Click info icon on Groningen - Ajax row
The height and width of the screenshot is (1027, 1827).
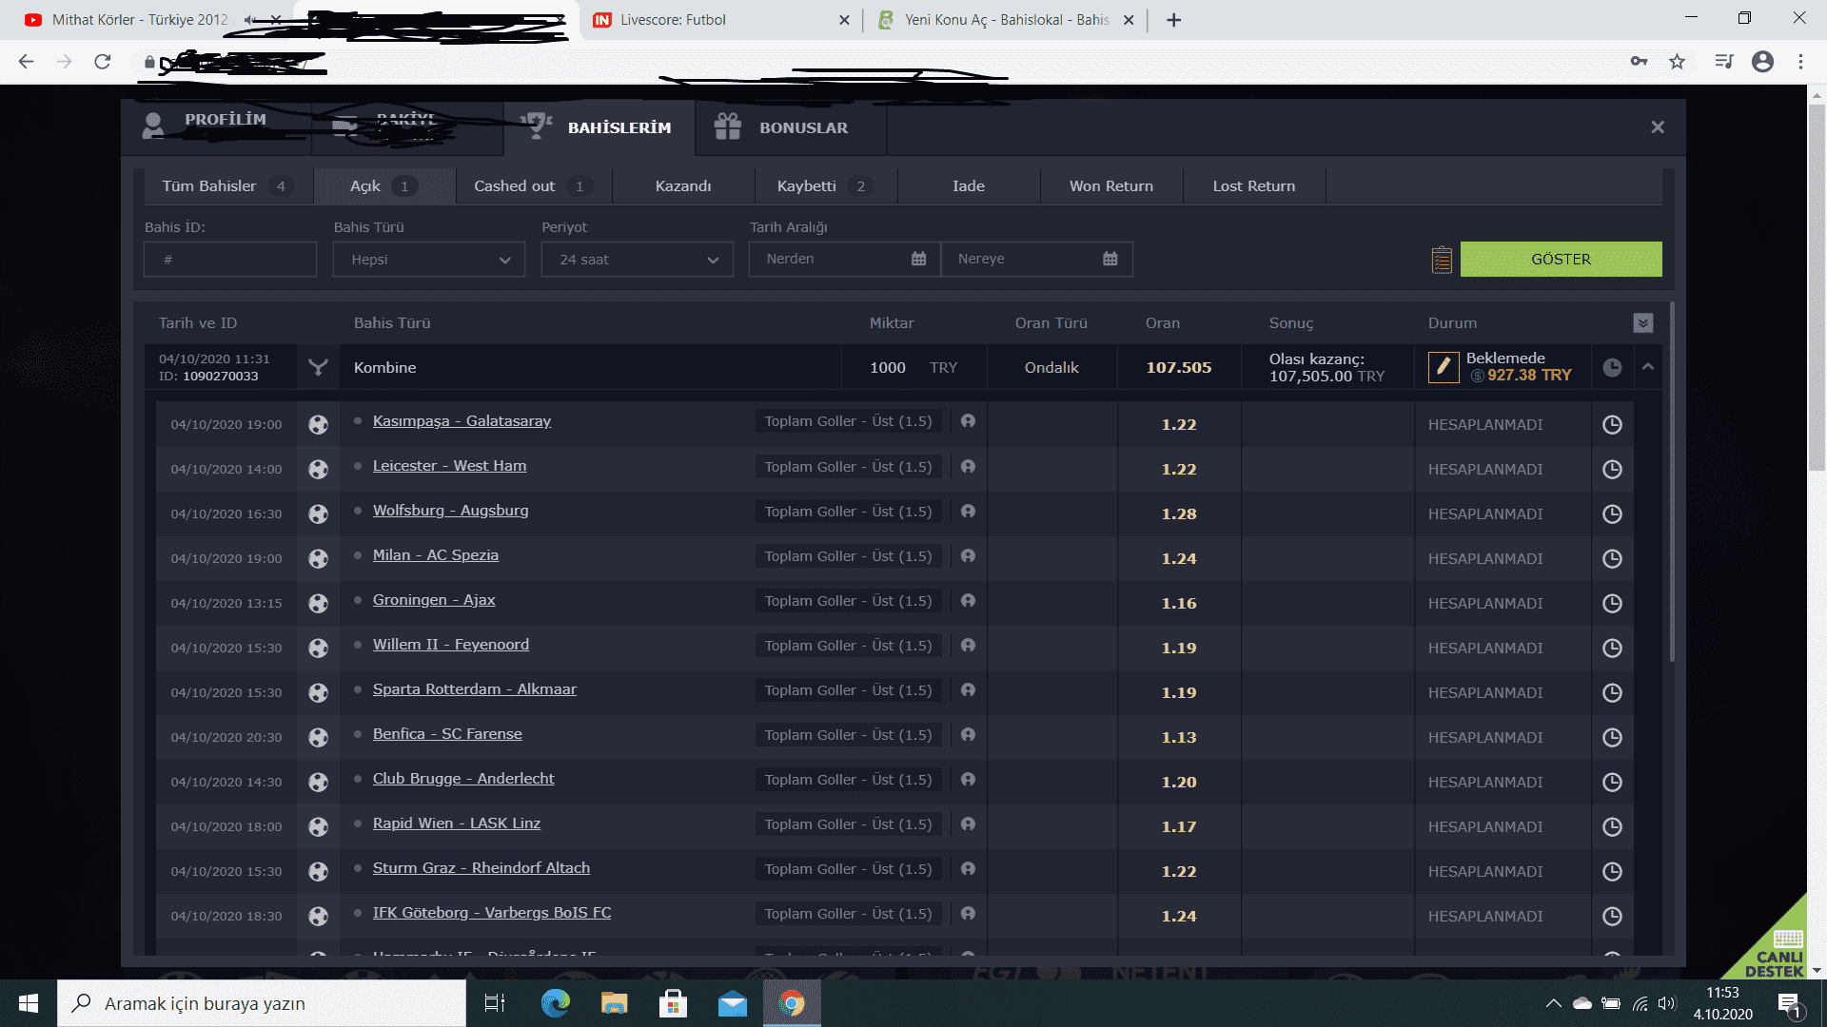coord(968,600)
